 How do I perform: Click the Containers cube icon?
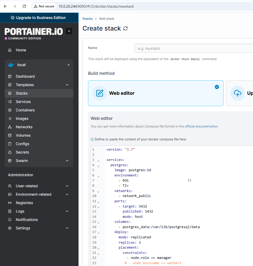(10, 110)
